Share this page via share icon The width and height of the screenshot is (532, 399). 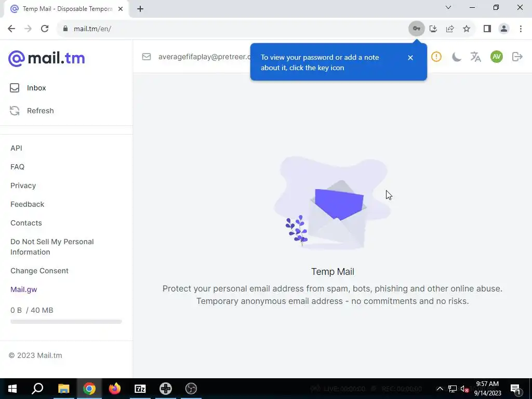(x=450, y=29)
